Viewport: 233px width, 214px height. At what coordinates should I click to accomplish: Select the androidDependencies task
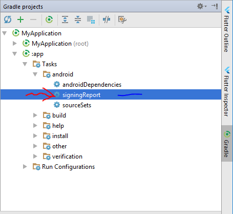tap(92, 85)
